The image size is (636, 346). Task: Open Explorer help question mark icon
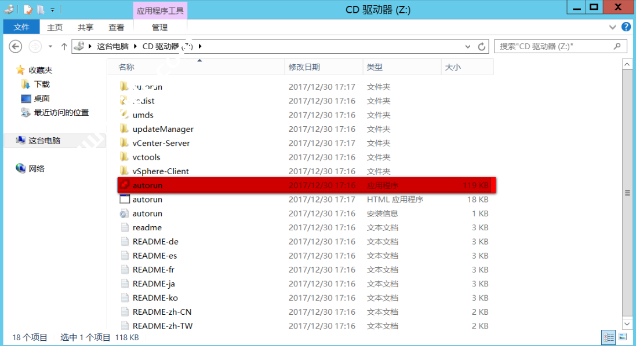tap(626, 27)
